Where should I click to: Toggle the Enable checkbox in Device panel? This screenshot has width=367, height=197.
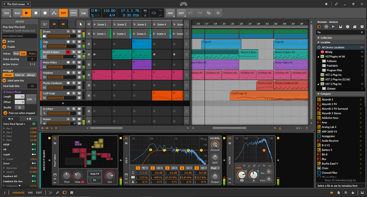pos(4,47)
